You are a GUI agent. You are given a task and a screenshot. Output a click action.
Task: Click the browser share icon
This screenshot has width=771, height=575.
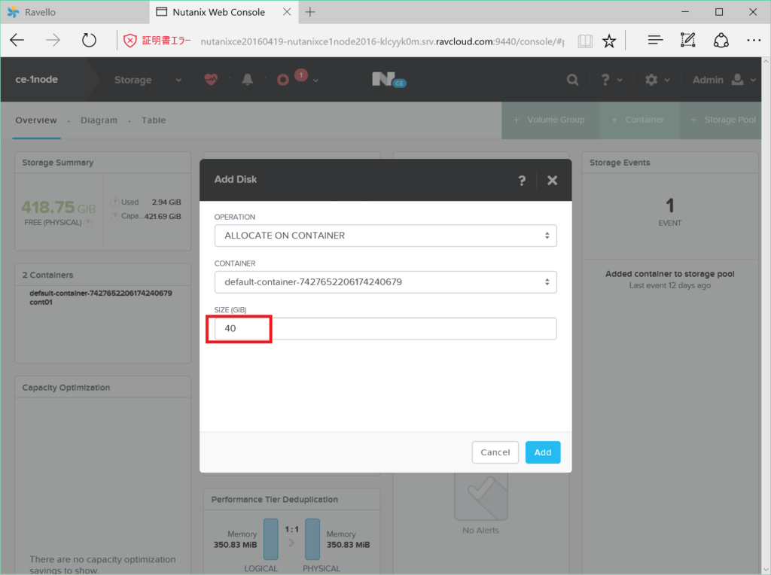click(x=721, y=41)
